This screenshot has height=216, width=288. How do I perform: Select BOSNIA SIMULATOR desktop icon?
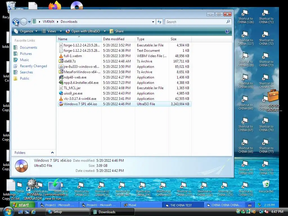(33, 190)
